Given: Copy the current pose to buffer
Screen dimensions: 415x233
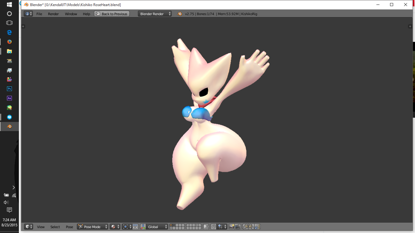Looking at the screenshot, I should 245,227.
